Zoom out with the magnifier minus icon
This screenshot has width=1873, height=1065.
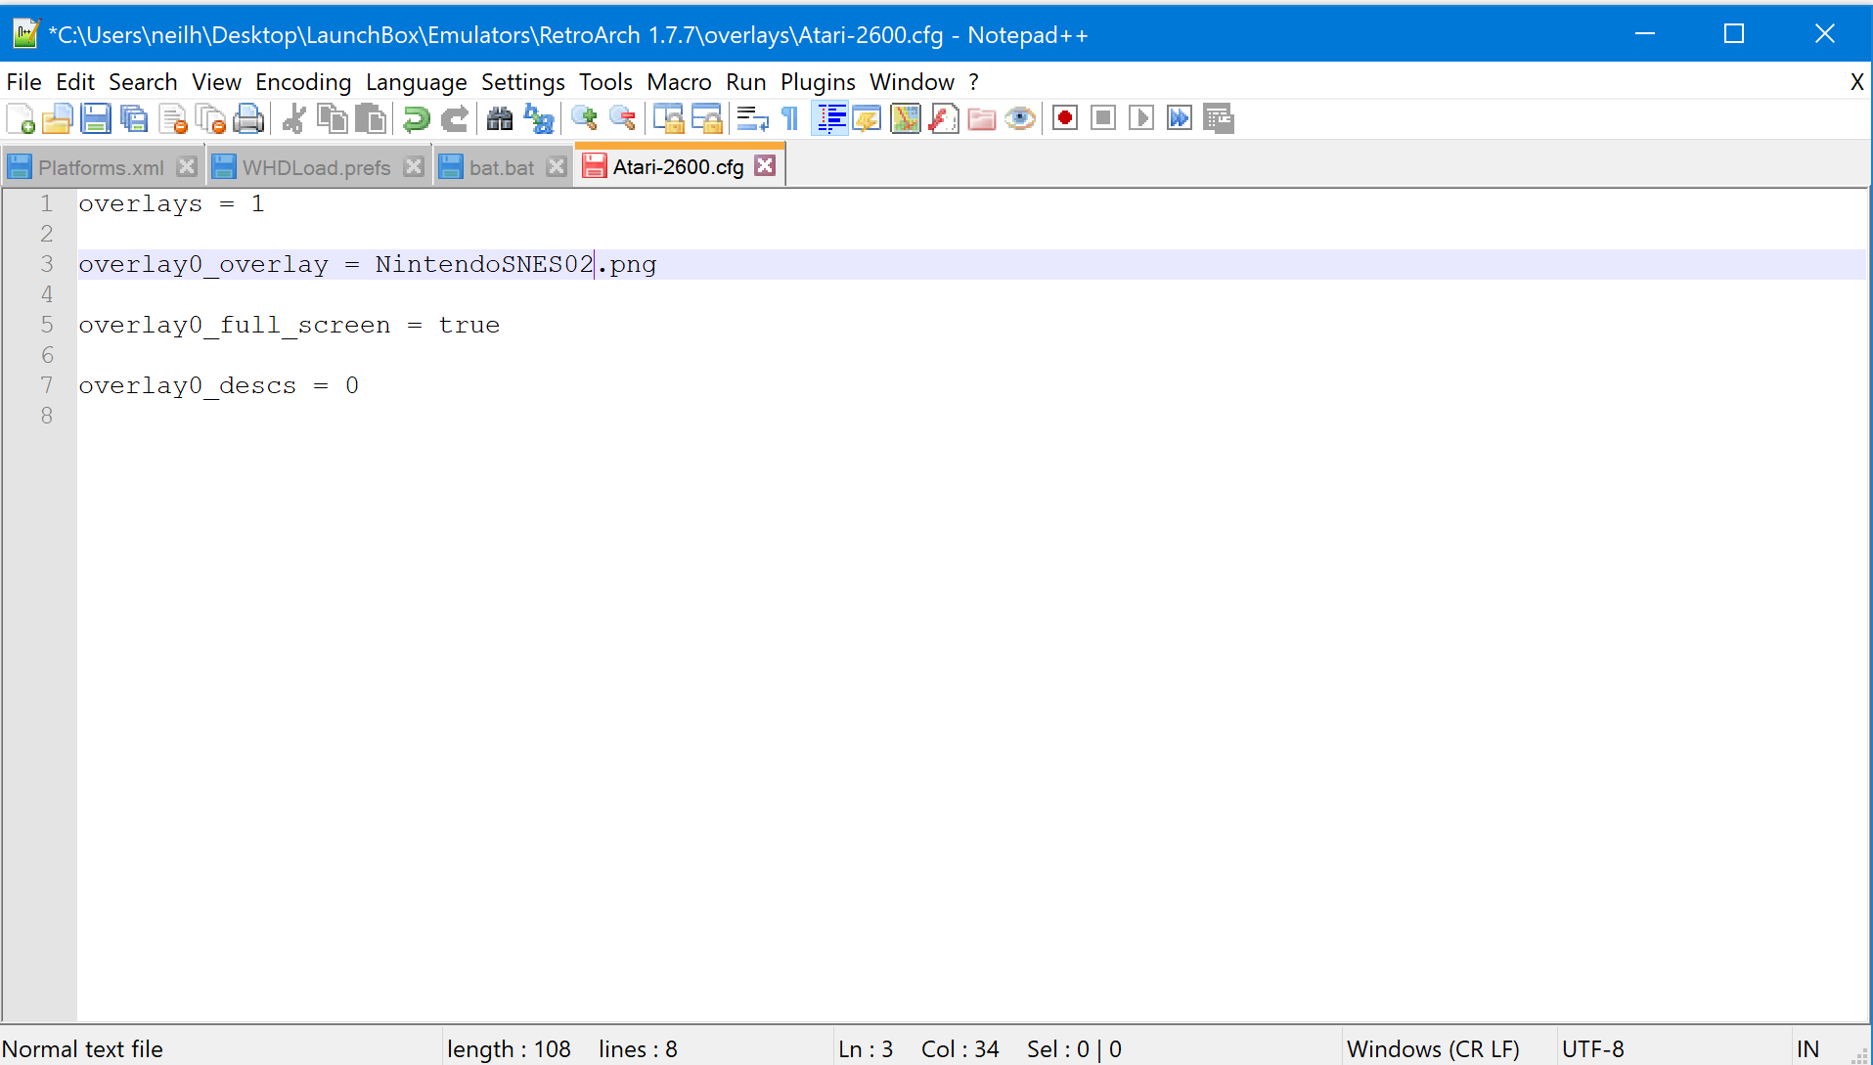[x=623, y=118]
